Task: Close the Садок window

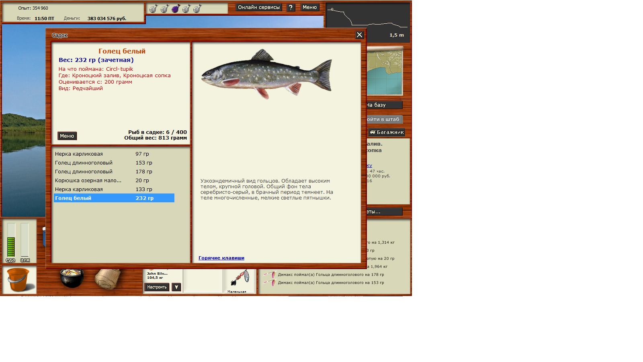Action: point(360,35)
